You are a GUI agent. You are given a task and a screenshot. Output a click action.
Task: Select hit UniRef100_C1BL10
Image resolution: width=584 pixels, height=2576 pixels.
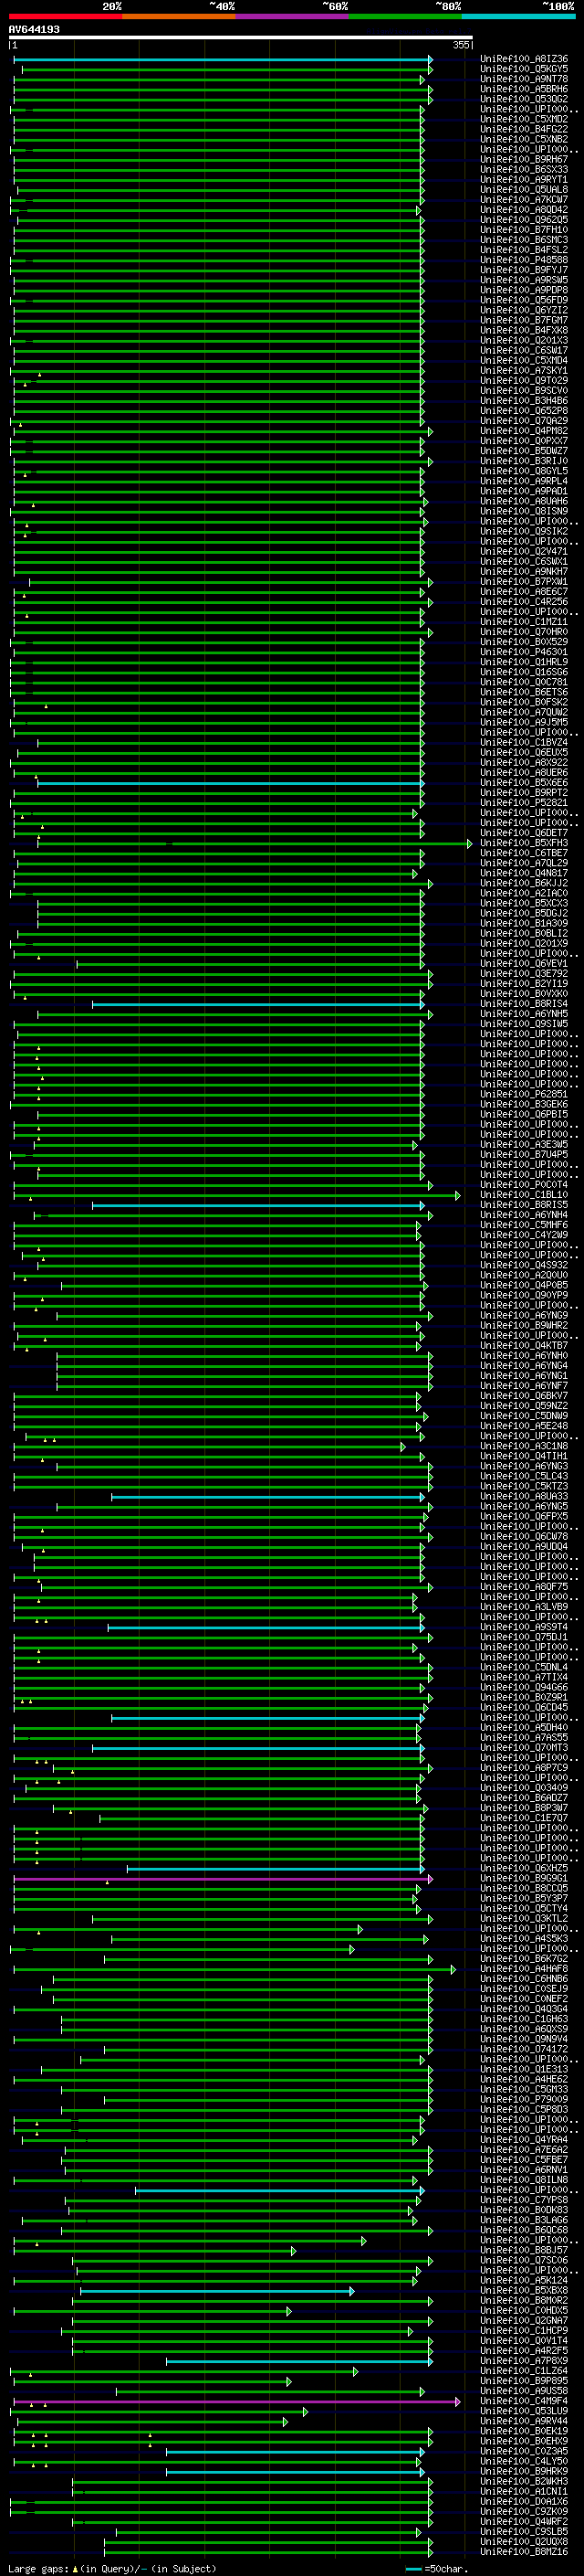pyautogui.click(x=524, y=1195)
